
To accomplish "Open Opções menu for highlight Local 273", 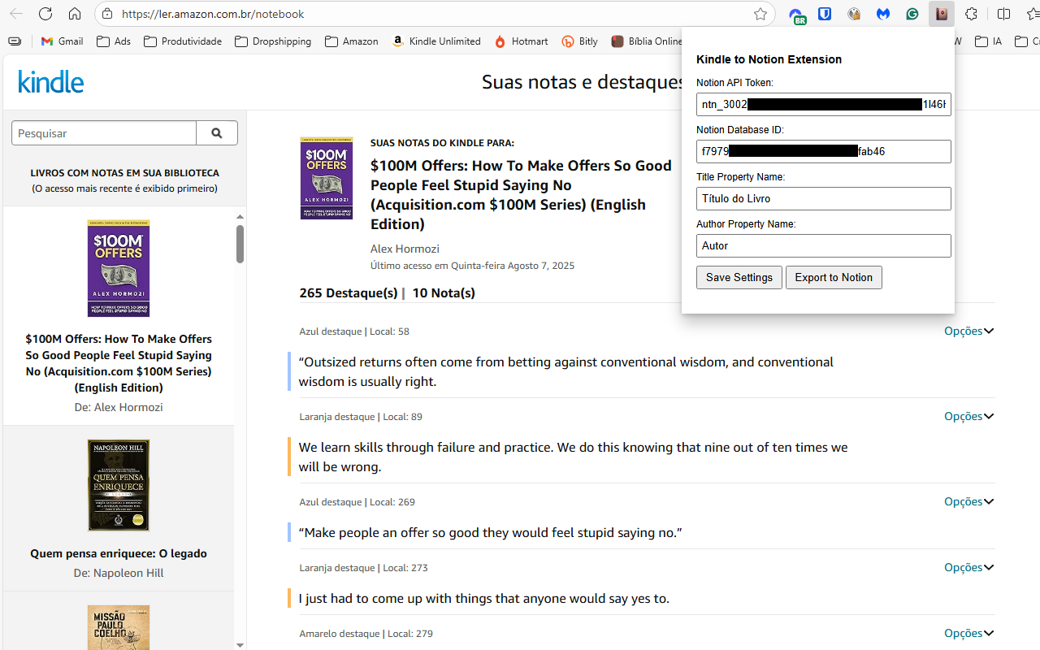I will [968, 568].
